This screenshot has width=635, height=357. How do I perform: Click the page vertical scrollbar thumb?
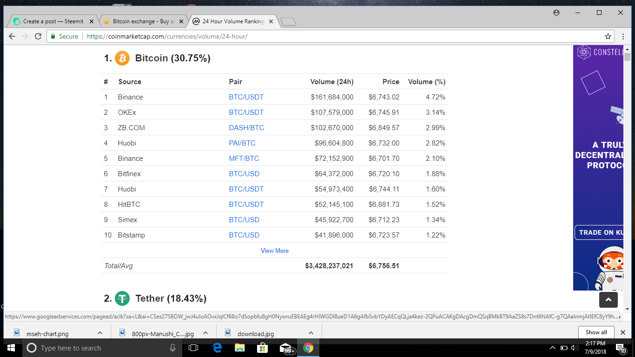(x=627, y=57)
